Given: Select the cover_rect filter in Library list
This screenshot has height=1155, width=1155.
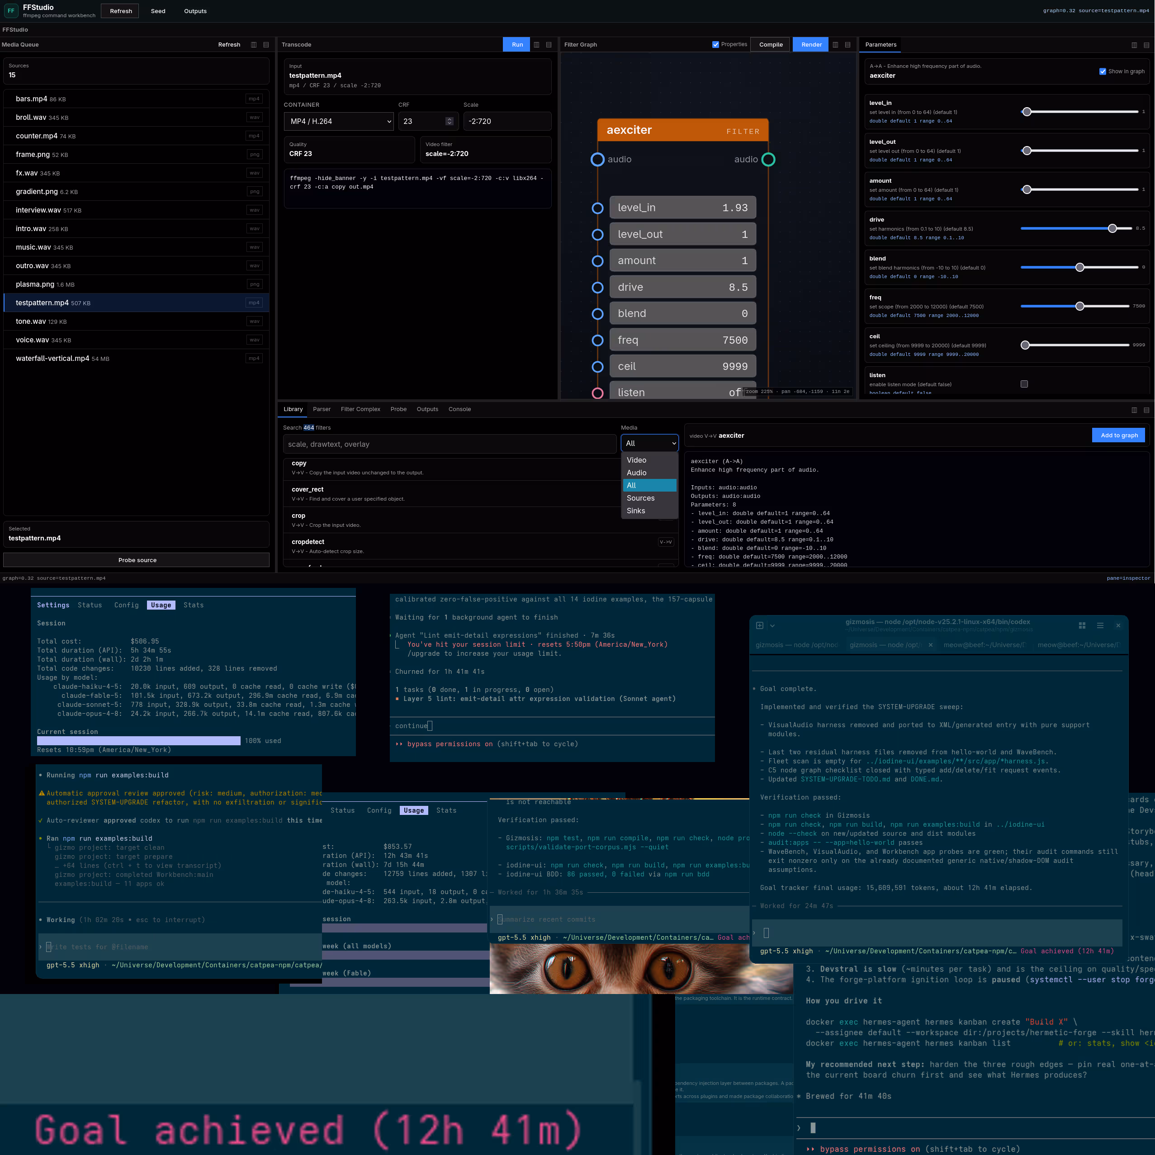Looking at the screenshot, I should click(481, 494).
